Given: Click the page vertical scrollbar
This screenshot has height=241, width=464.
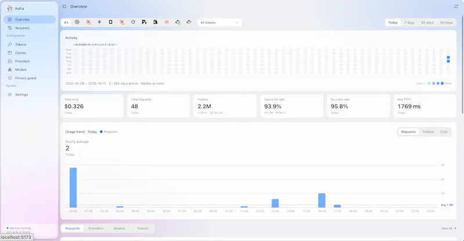Looking at the screenshot, I should pyautogui.click(x=462, y=64).
